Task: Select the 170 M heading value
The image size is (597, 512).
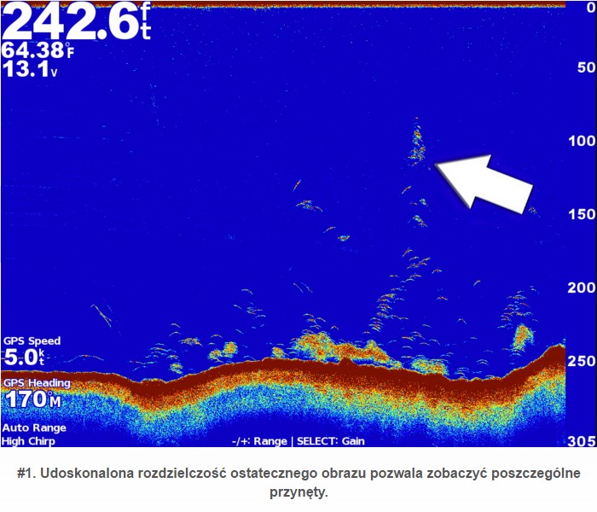Action: pyautogui.click(x=33, y=399)
